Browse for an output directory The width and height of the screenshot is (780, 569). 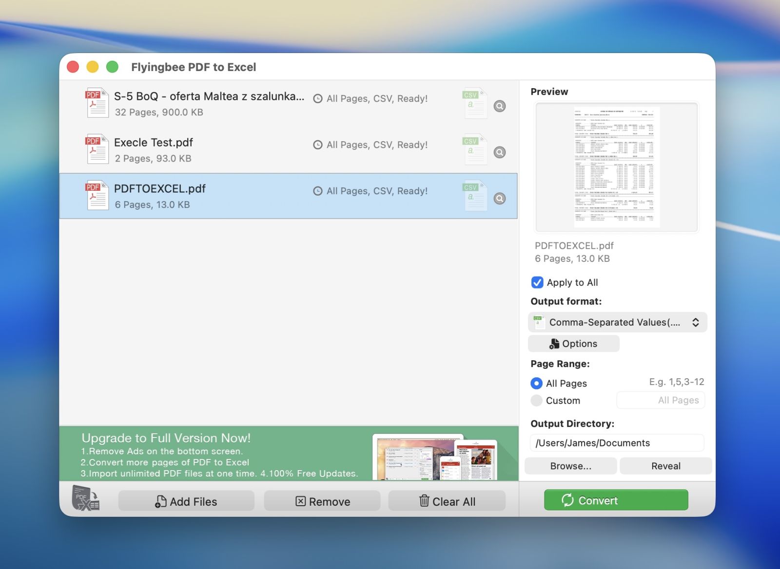[x=570, y=466]
